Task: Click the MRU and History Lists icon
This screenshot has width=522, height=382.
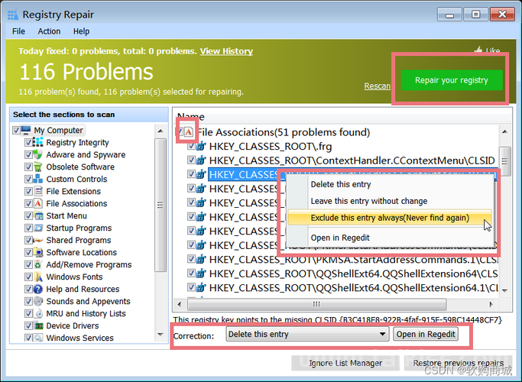Action: [x=39, y=313]
